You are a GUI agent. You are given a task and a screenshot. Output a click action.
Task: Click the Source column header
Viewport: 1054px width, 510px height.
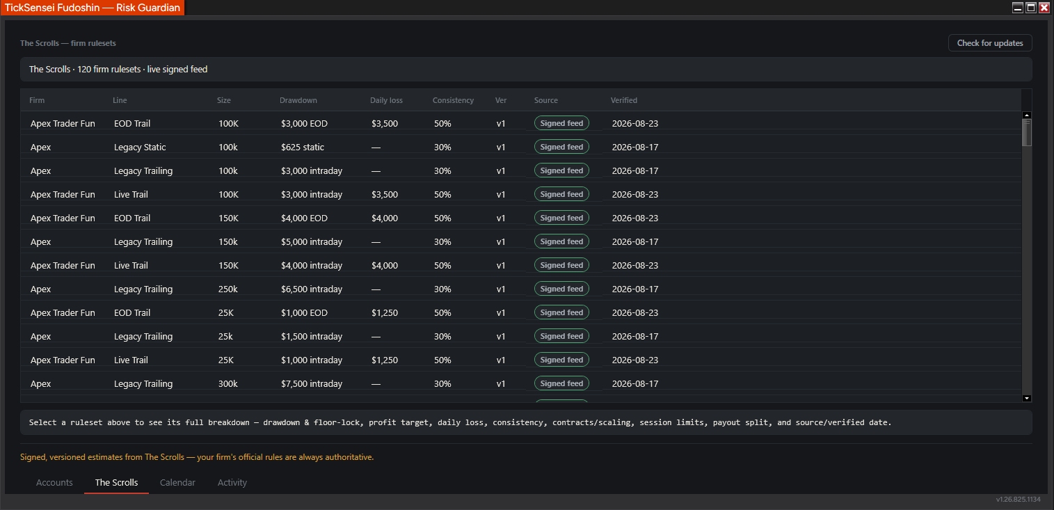coord(546,100)
